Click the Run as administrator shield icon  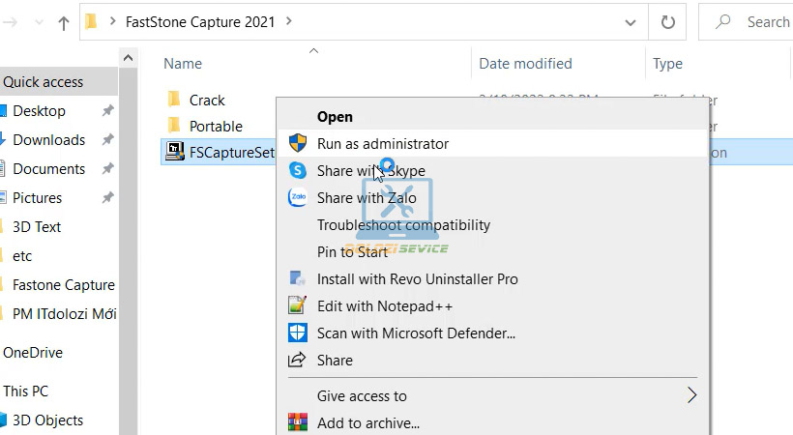[298, 144]
